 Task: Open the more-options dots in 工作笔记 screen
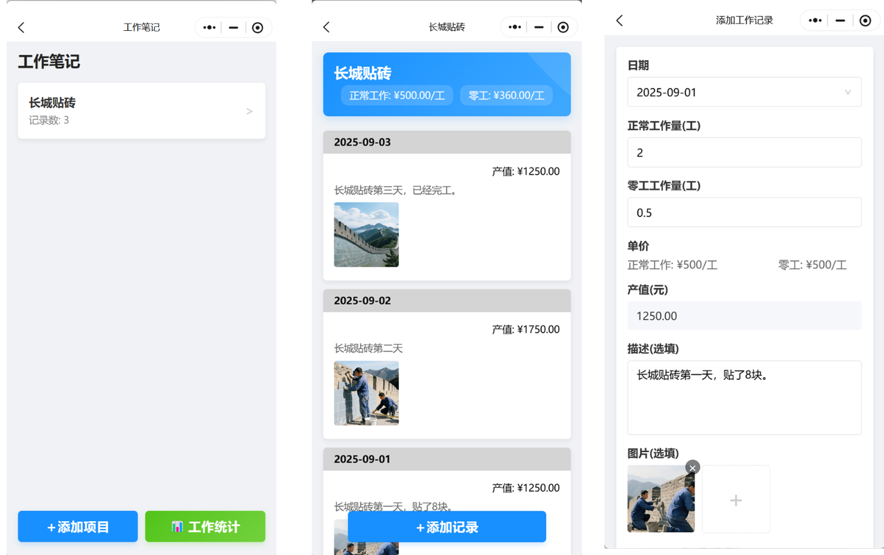pos(209,27)
